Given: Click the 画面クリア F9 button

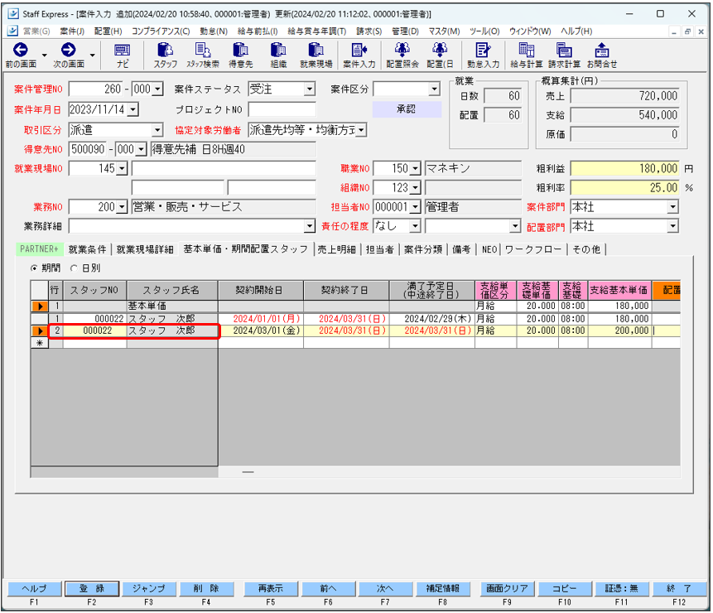Looking at the screenshot, I should pyautogui.click(x=507, y=588).
